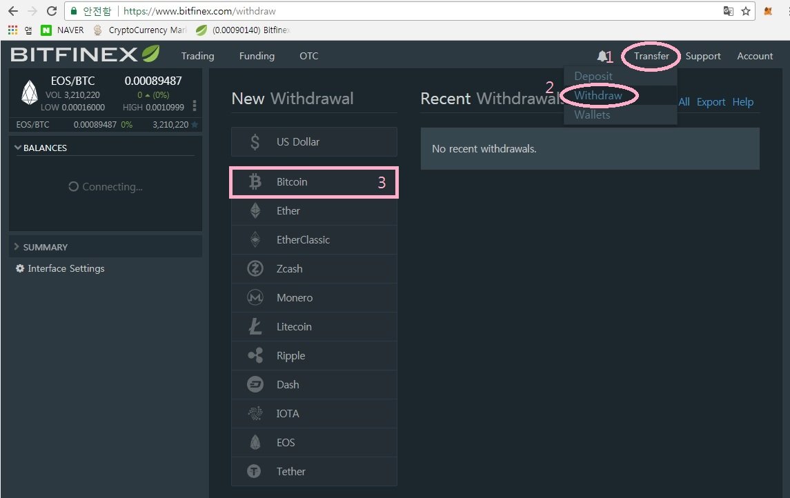Click the notification bell icon

point(602,56)
